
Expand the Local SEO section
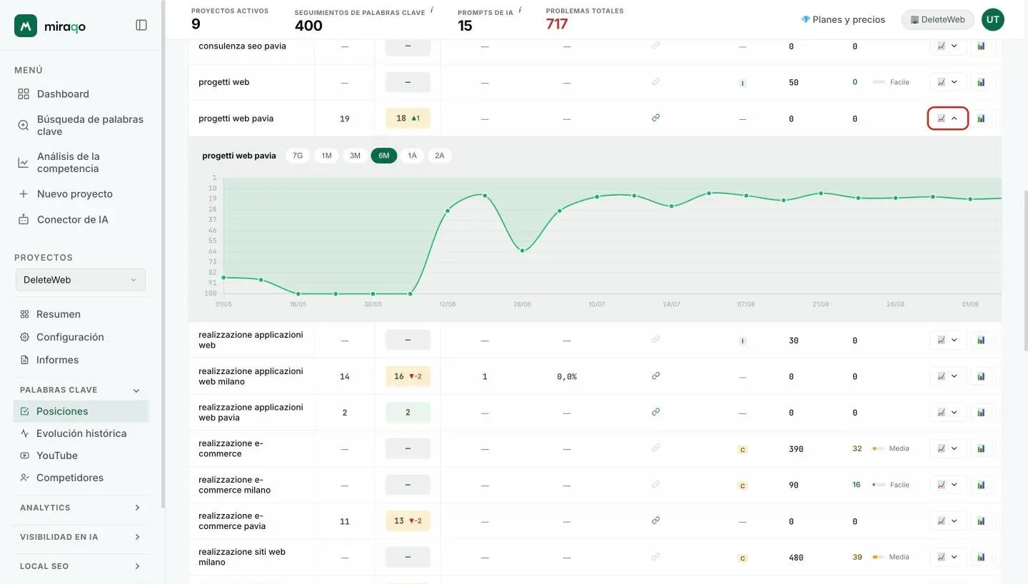[x=81, y=566]
